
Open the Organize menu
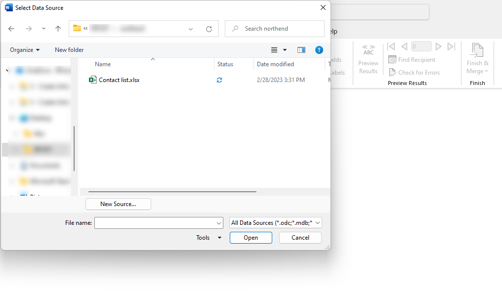pos(25,50)
